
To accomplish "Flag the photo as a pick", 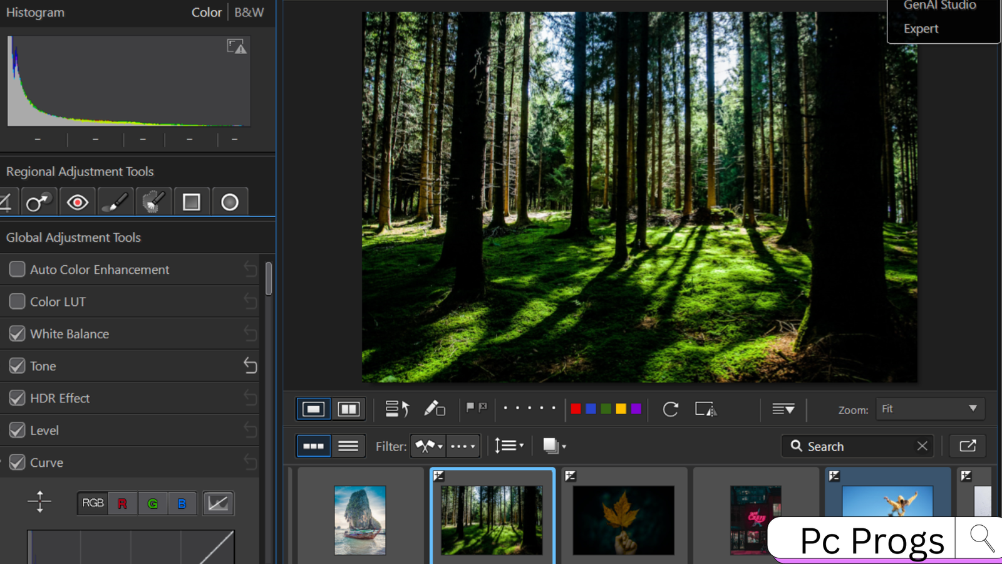I will click(x=470, y=407).
